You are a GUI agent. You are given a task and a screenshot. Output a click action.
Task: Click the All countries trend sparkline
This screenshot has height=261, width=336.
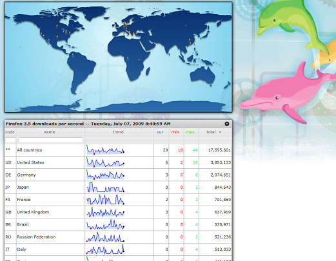tap(105, 150)
